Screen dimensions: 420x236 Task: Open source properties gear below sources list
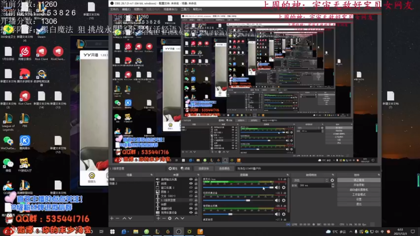(170, 218)
